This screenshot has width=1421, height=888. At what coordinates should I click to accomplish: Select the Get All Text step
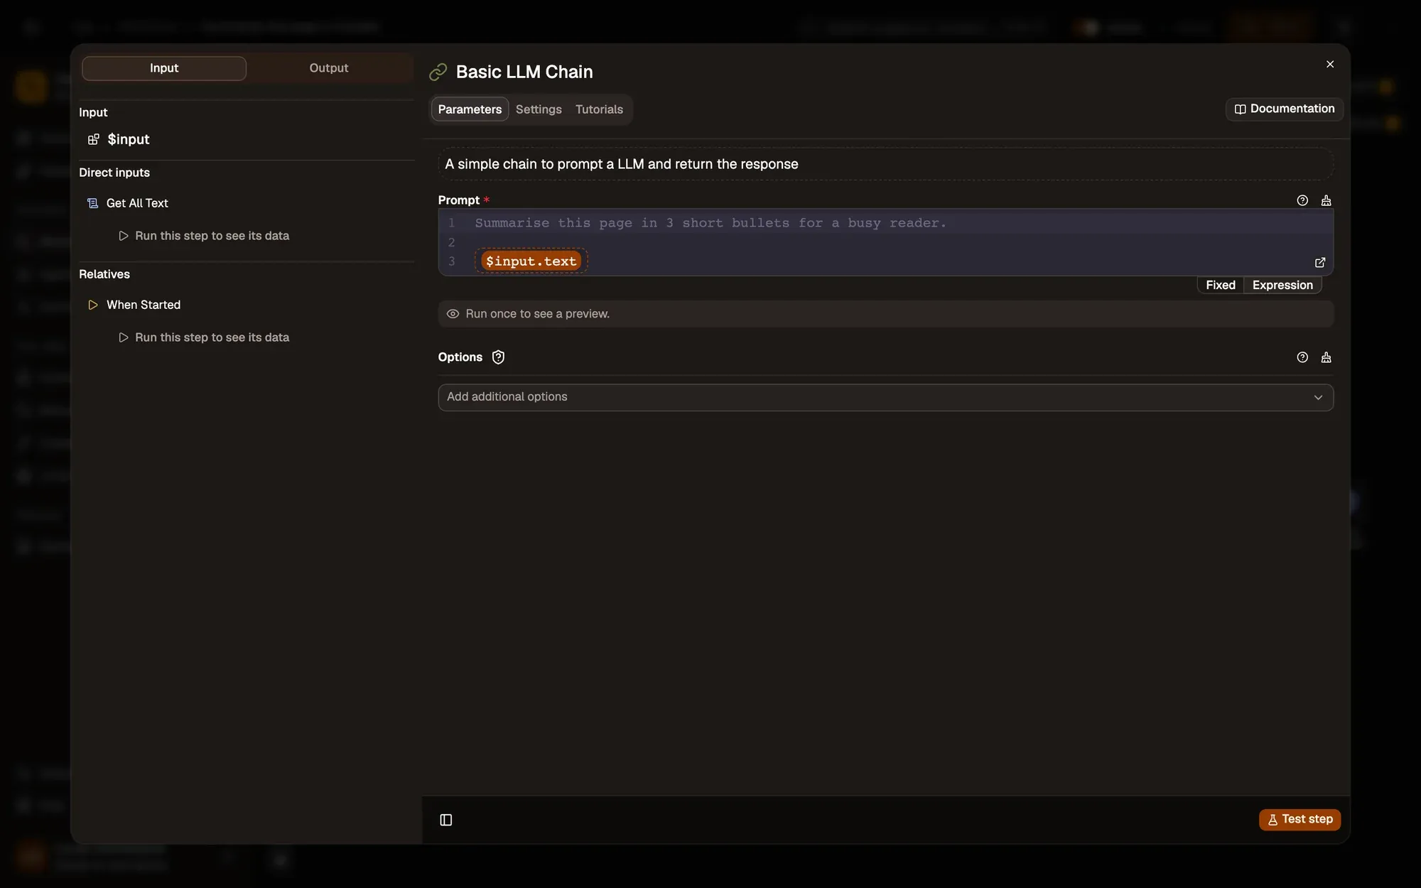137,203
